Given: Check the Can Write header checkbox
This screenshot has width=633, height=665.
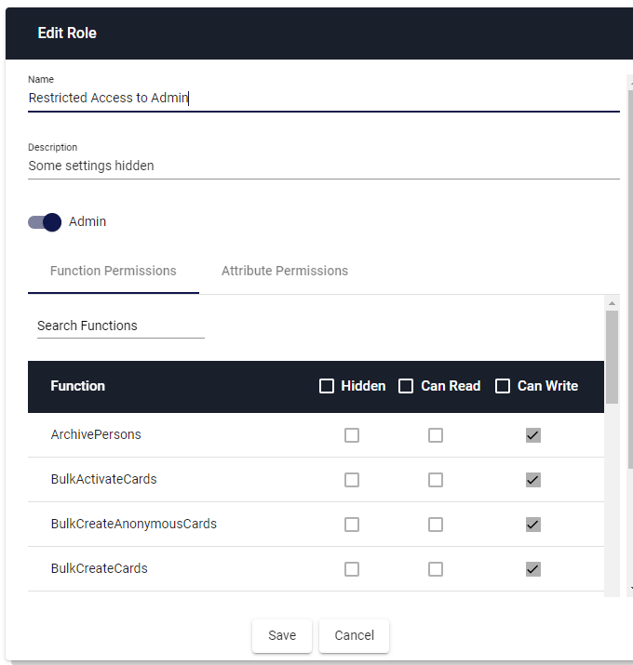Looking at the screenshot, I should click(x=503, y=386).
